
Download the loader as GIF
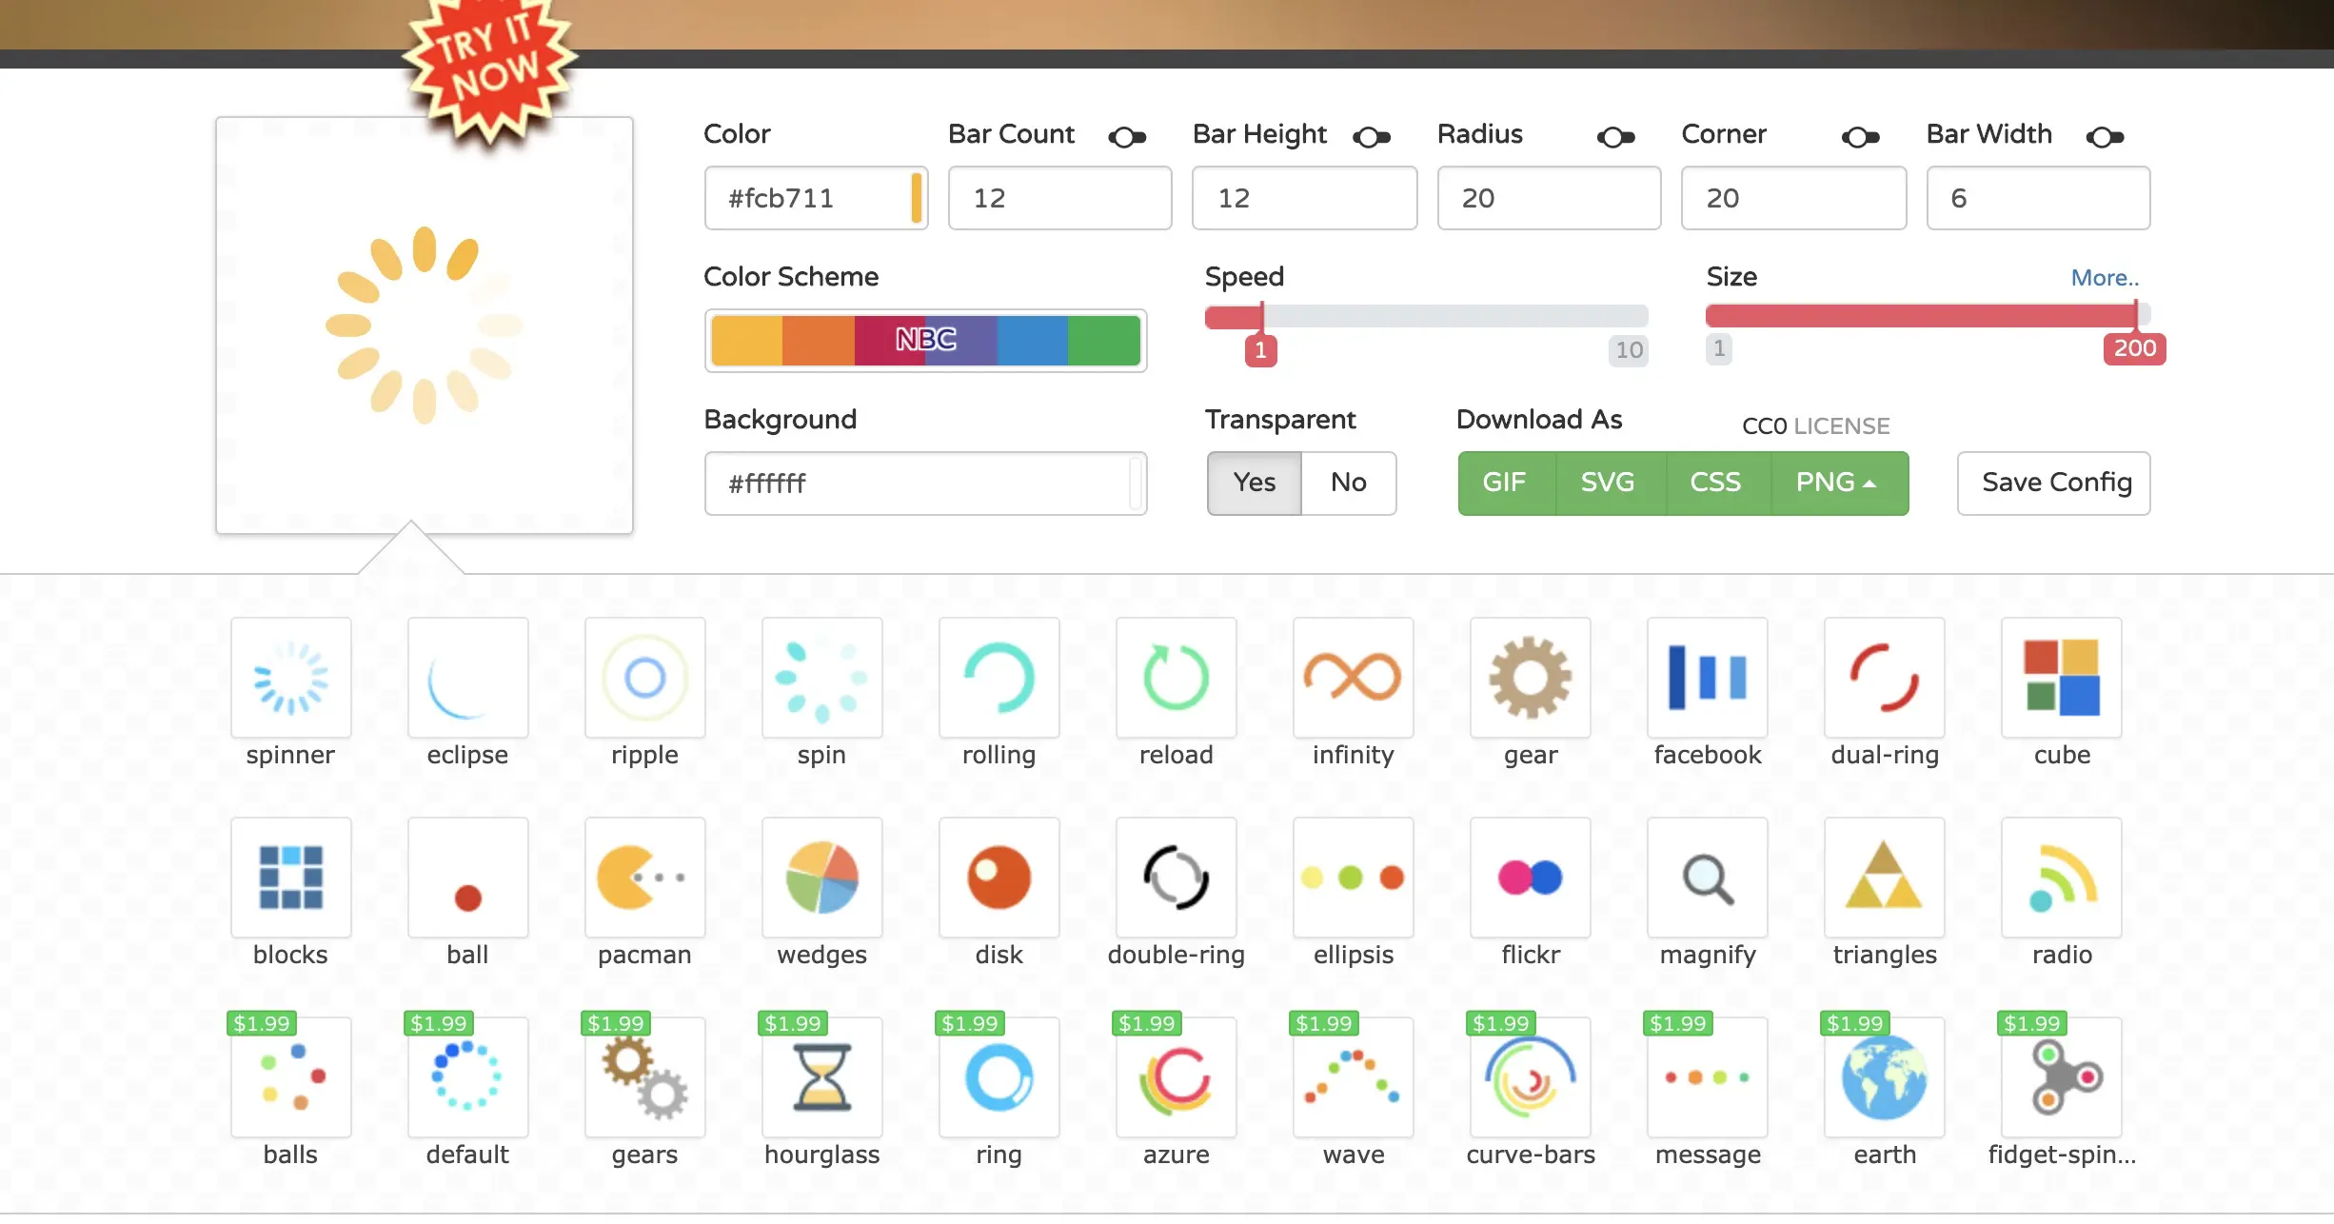pos(1504,483)
